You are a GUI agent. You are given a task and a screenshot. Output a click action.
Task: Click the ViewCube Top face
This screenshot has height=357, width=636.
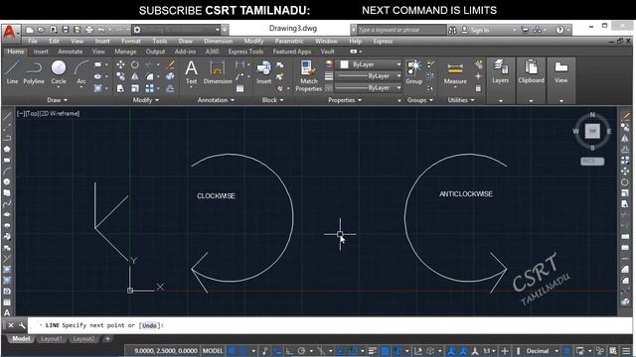[592, 131]
